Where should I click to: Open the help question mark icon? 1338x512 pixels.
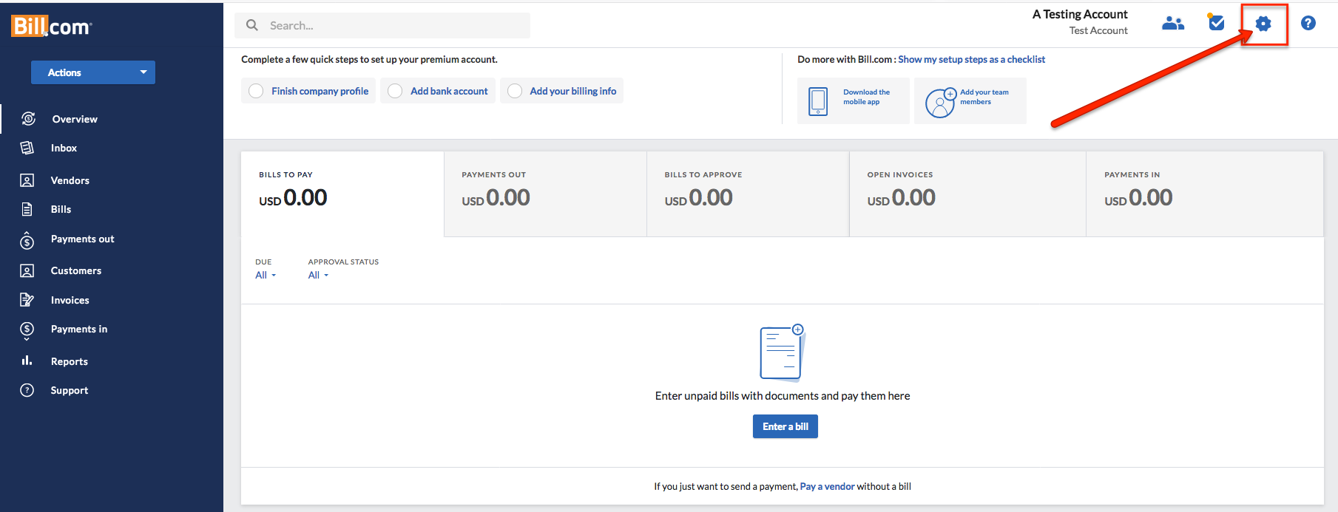(1308, 24)
